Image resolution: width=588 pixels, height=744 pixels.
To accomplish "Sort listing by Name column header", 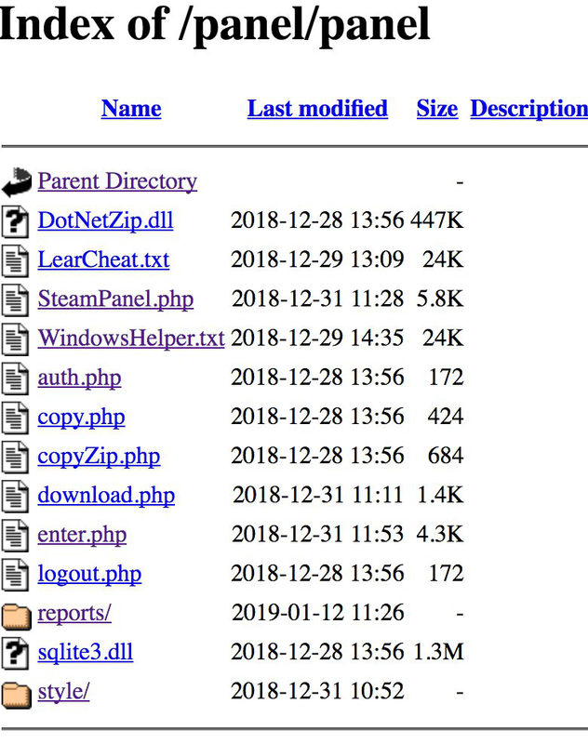I will 131,109.
